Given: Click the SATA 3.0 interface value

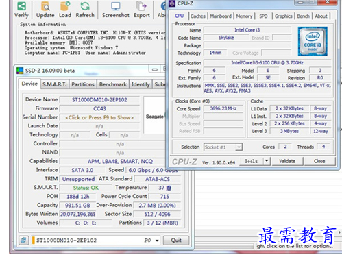Looking at the screenshot, I should 82,170.
